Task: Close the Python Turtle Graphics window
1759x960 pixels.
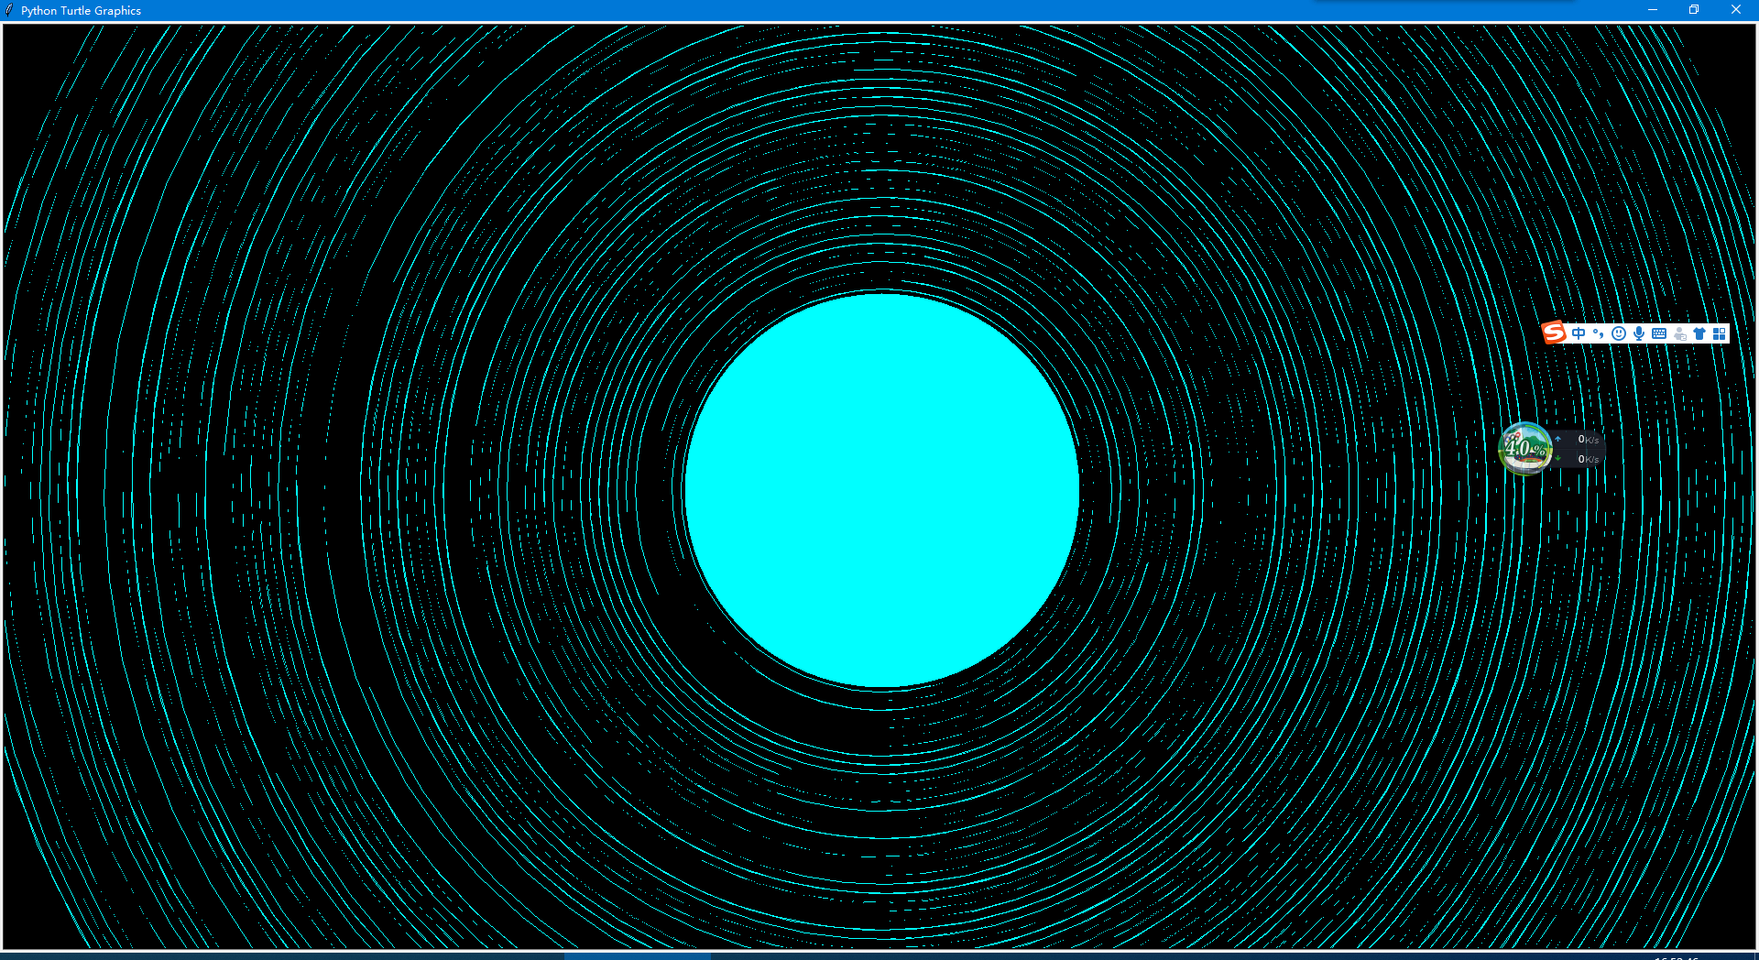Action: click(x=1736, y=10)
